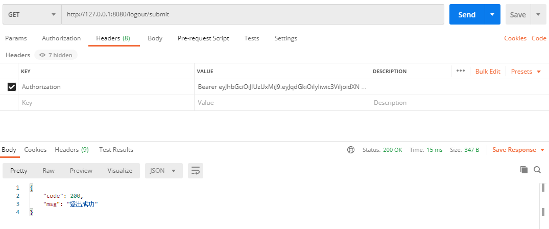The height and width of the screenshot is (229, 549).
Task: Open search in response with magnifier icon
Action: 537,170
